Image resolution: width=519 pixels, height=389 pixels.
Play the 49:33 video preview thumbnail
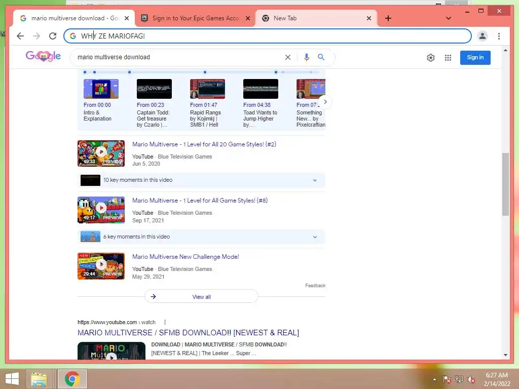[101, 153]
